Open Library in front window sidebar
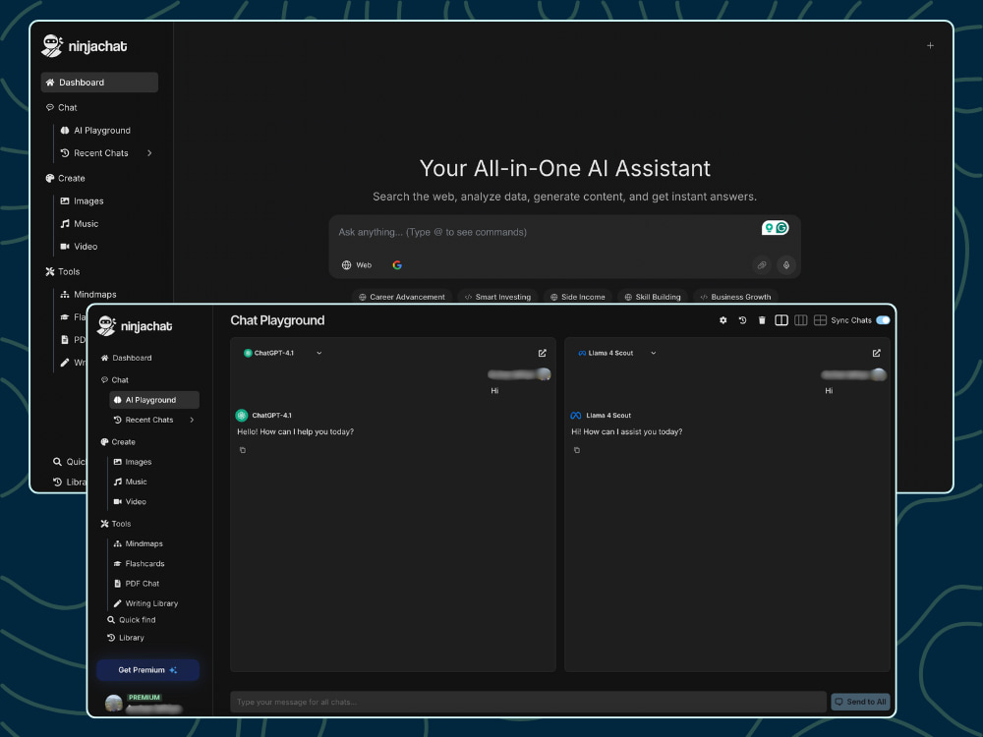 [126, 638]
